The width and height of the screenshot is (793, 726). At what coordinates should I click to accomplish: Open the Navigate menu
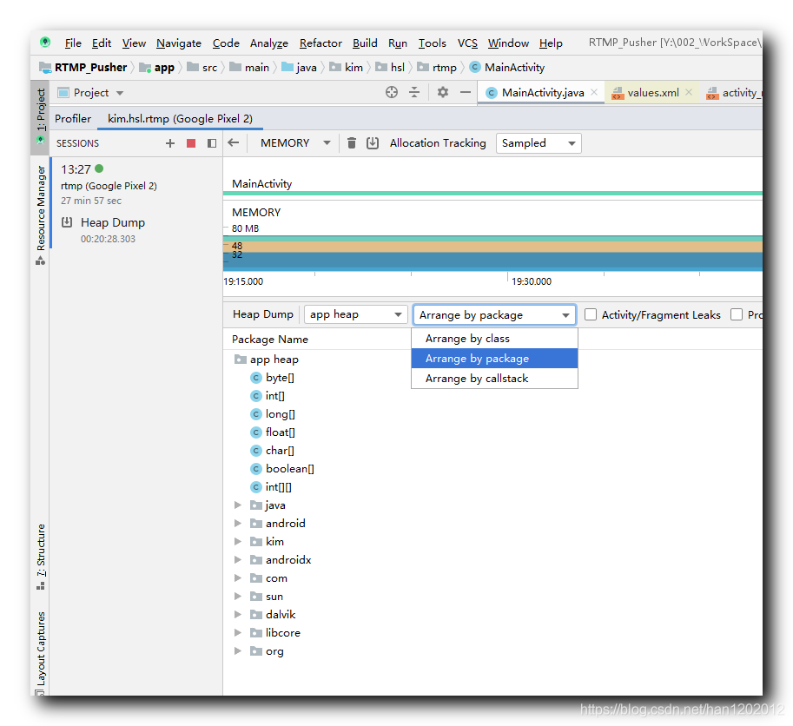click(x=179, y=43)
